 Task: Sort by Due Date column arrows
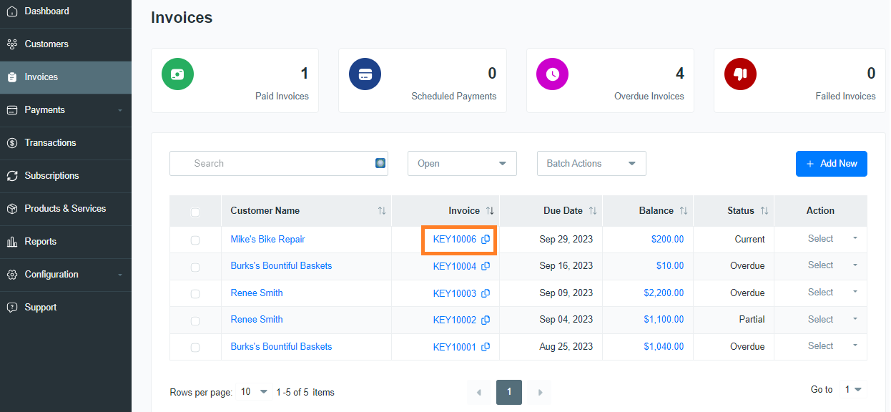point(593,211)
